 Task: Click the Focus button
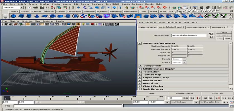tap(224, 32)
